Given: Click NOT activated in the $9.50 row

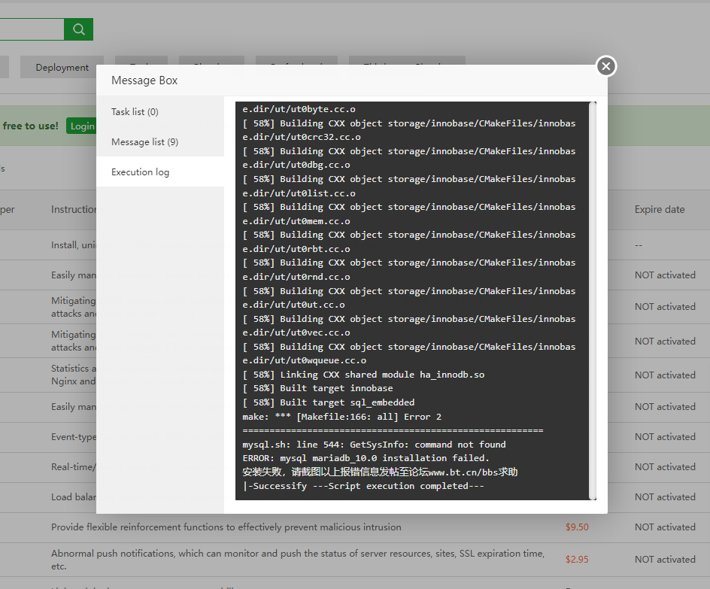Looking at the screenshot, I should (665, 527).
